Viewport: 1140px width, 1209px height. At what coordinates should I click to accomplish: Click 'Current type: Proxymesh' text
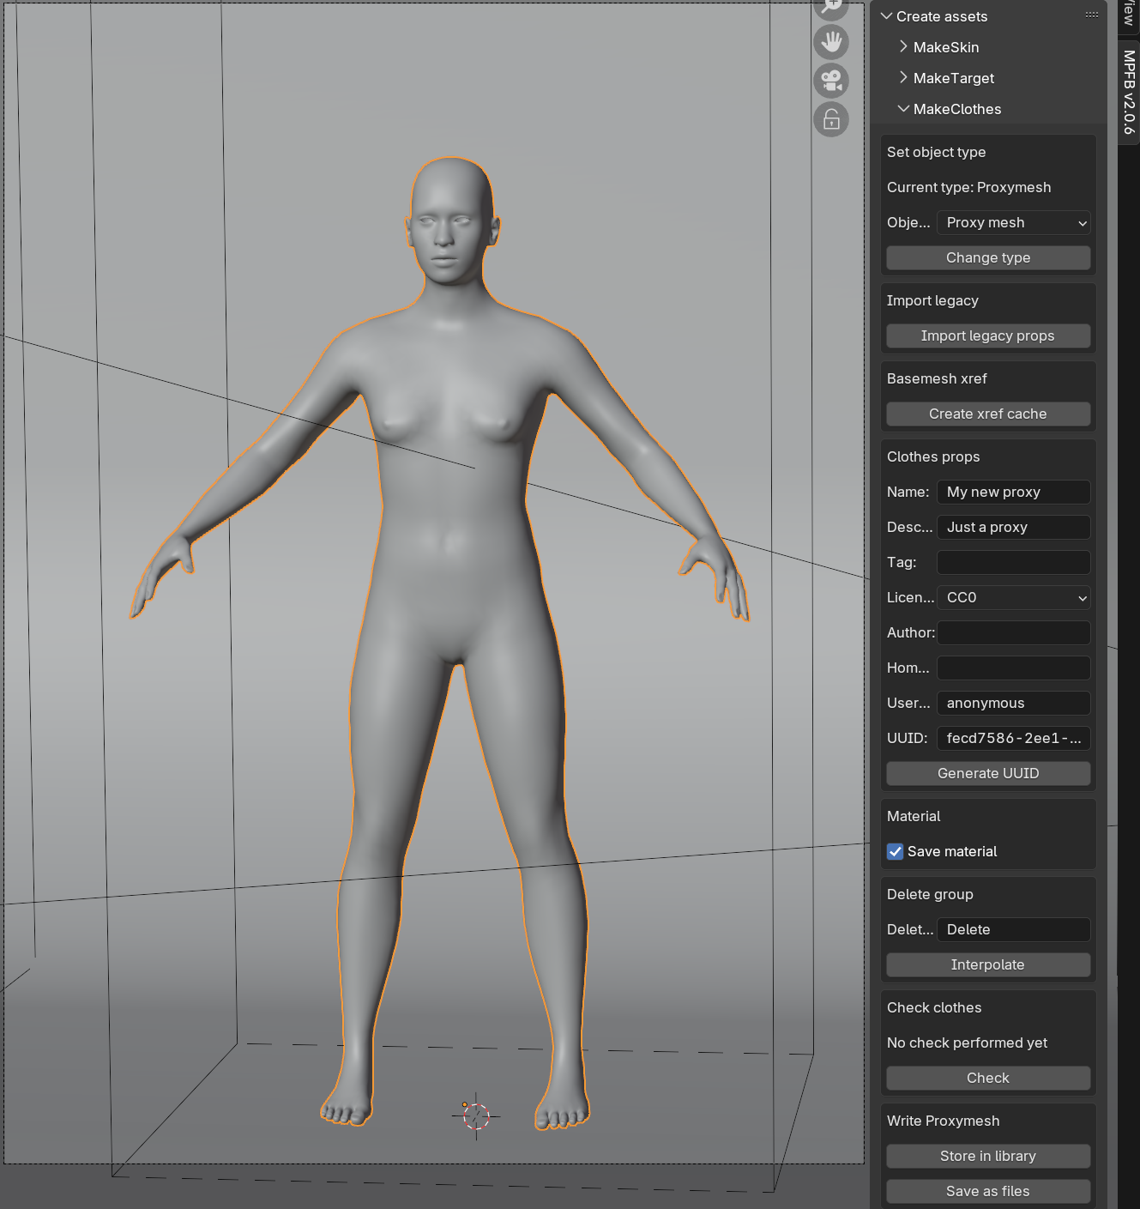[x=968, y=187]
